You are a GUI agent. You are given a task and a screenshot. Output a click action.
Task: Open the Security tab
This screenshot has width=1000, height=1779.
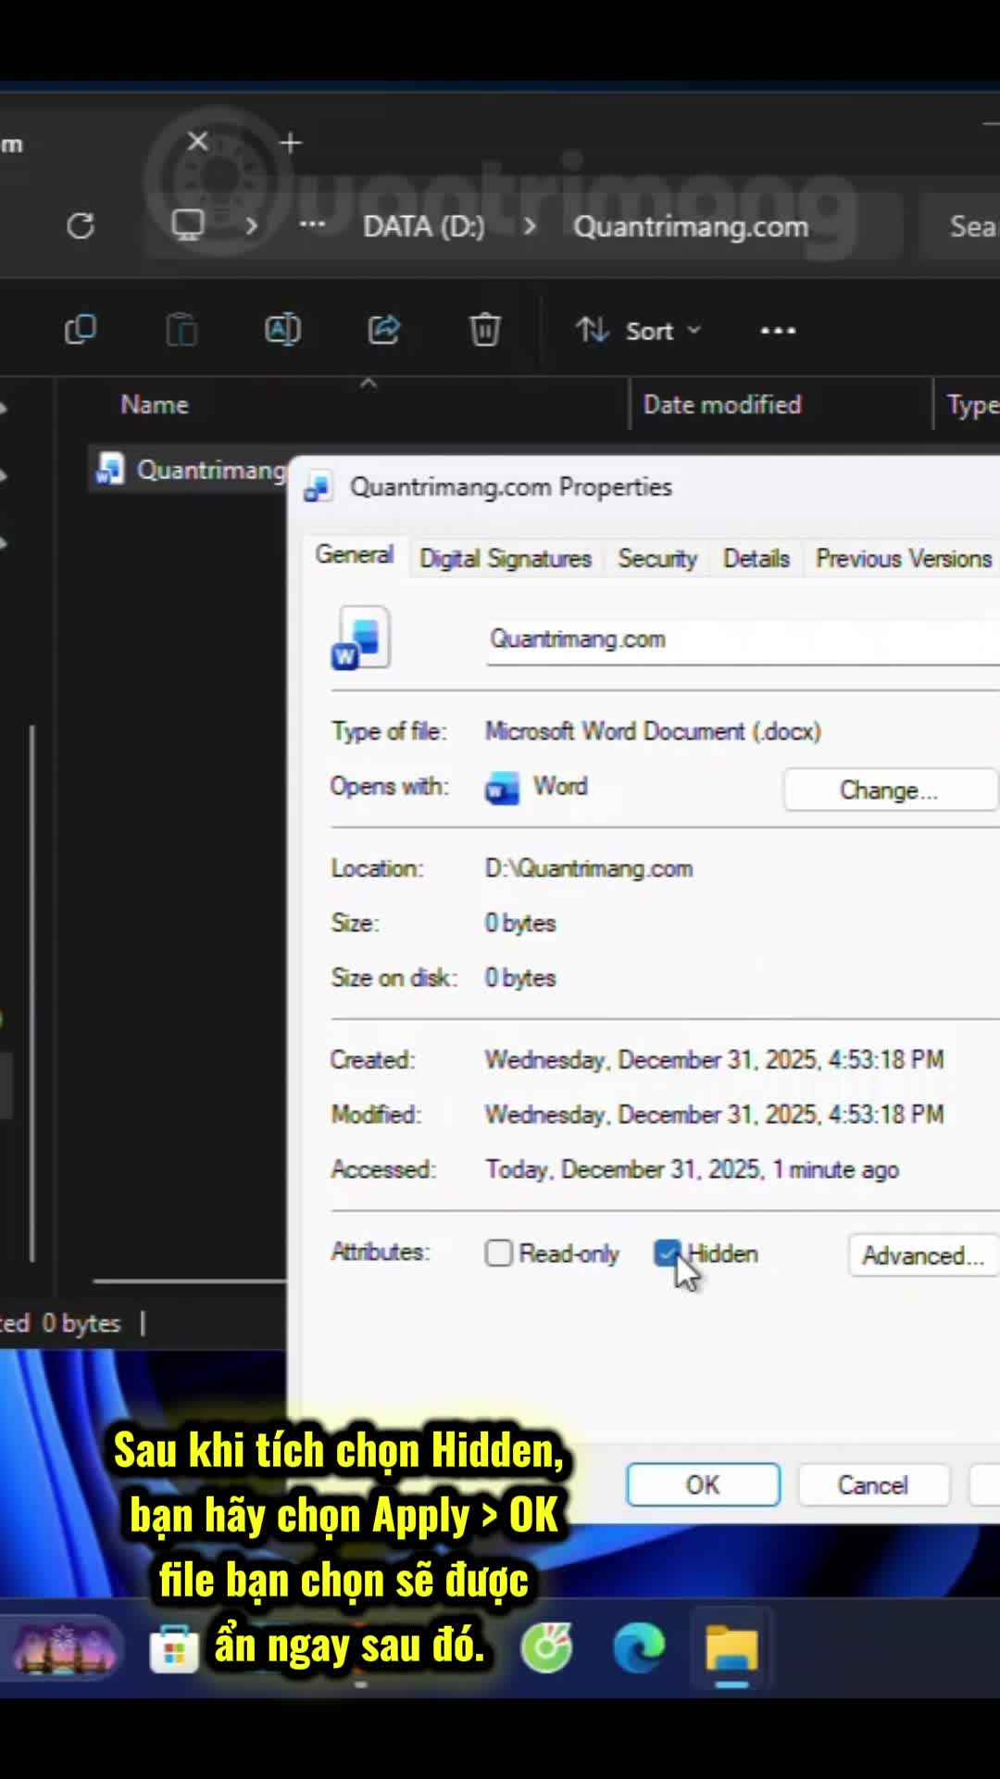pyautogui.click(x=657, y=559)
